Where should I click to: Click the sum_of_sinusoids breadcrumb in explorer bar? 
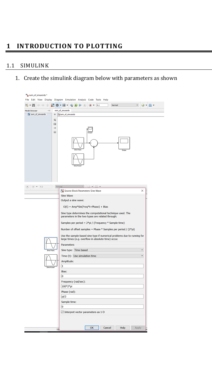(67, 115)
